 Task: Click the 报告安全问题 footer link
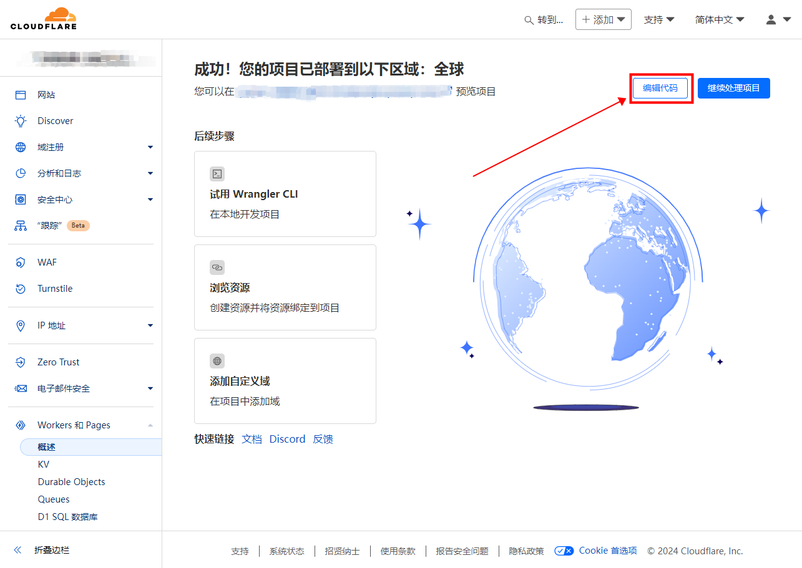click(x=462, y=551)
